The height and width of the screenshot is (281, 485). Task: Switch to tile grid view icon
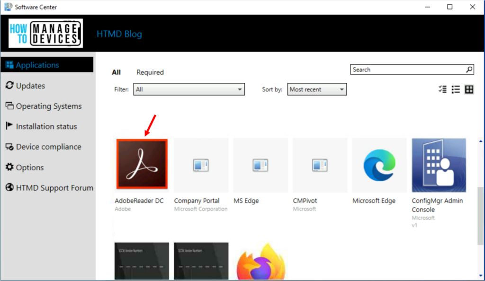[x=469, y=89]
